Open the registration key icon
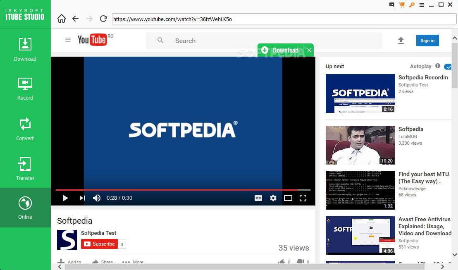The width and height of the screenshot is (458, 270). tap(412, 5)
